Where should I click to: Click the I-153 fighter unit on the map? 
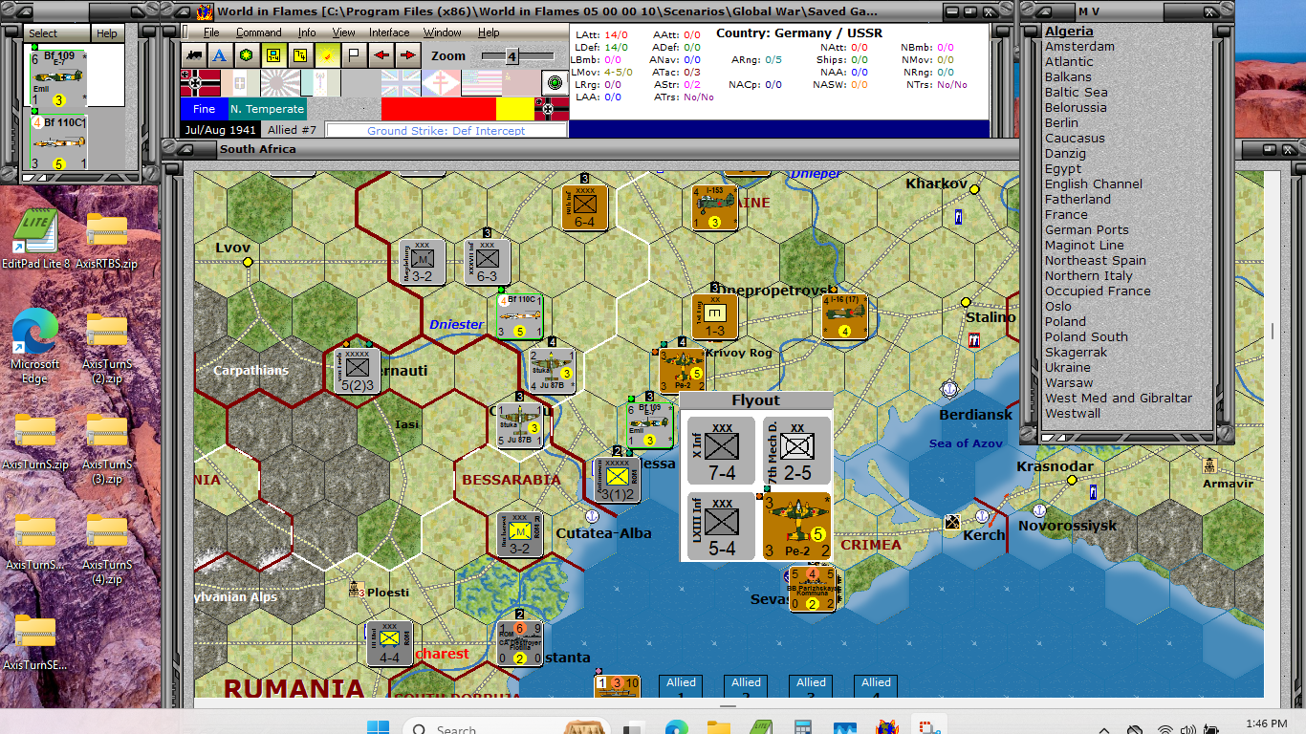[714, 207]
